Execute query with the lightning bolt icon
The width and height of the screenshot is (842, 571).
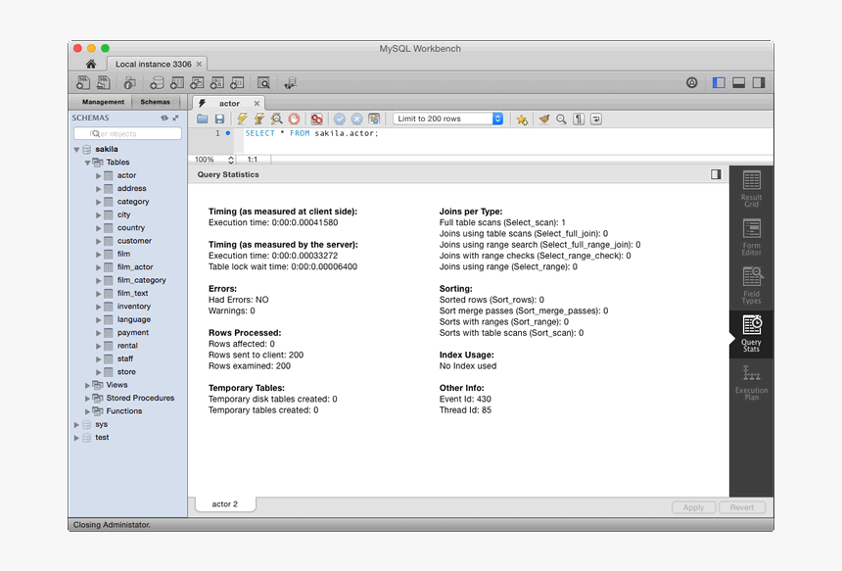pyautogui.click(x=242, y=119)
